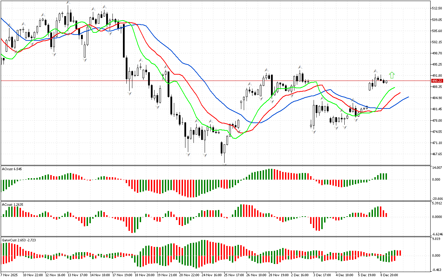Click the green up arrow signal
Viewport: 447px width, 279px height.
click(x=392, y=75)
